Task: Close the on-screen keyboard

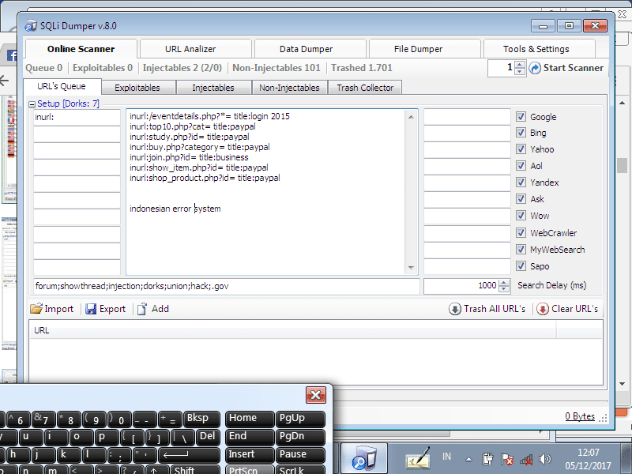Action: (315, 395)
